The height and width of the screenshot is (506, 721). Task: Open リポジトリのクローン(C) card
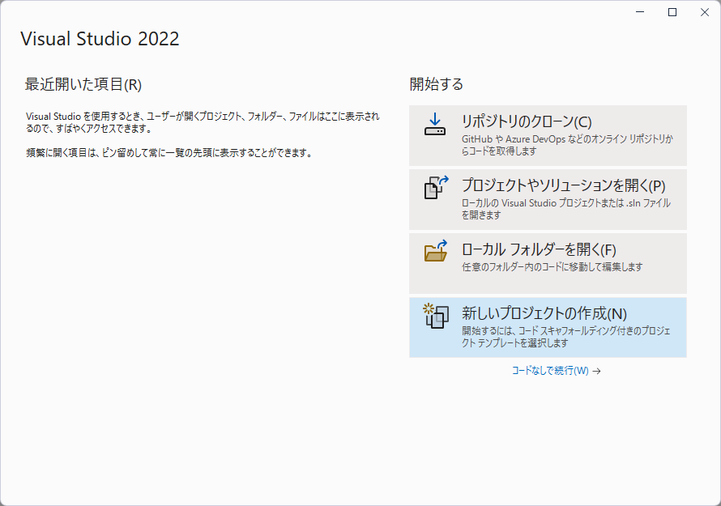pos(548,135)
